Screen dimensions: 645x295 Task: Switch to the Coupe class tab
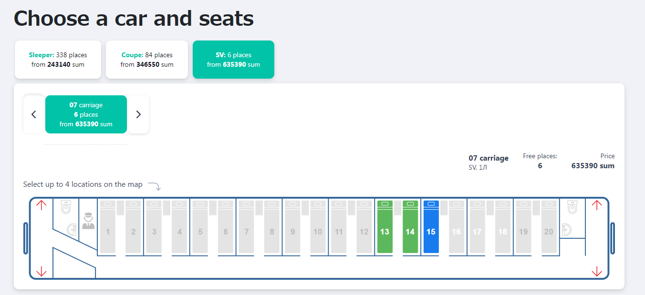click(x=147, y=60)
